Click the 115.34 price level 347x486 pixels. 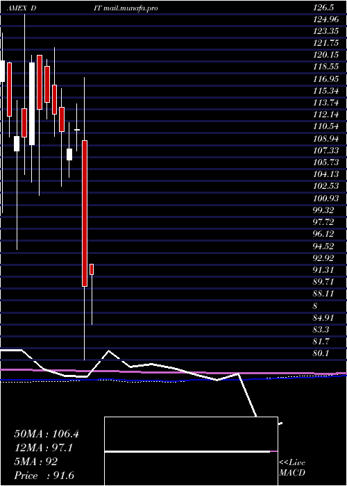pos(325,91)
